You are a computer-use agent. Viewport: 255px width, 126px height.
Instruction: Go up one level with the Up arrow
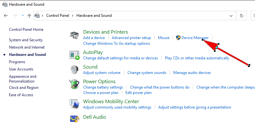[x=29, y=16]
